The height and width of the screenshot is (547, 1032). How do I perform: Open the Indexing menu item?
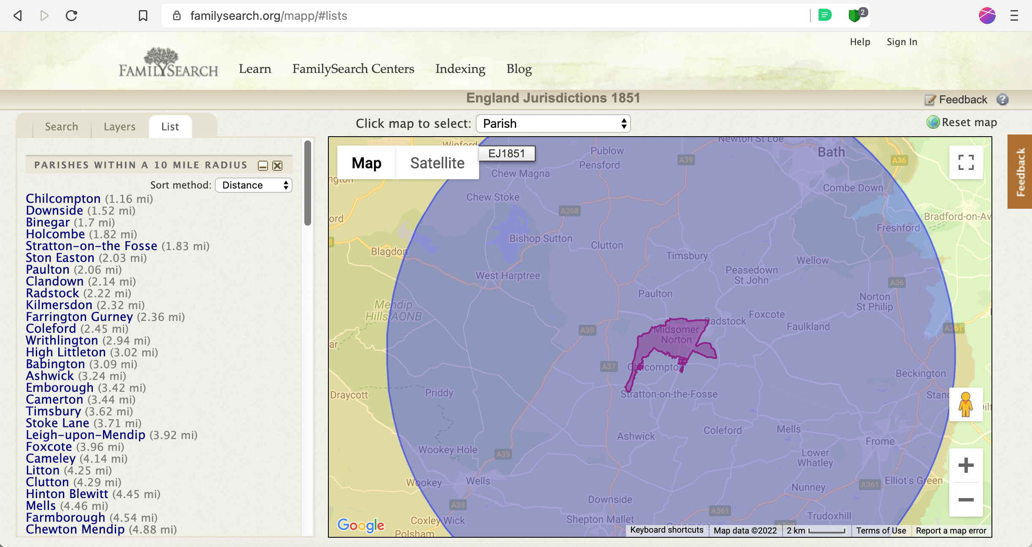pos(460,69)
